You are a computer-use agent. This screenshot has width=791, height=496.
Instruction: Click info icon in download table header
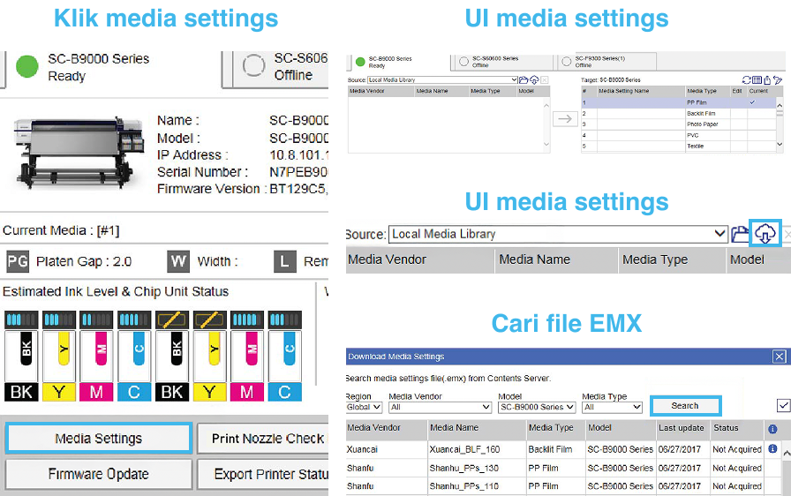pyautogui.click(x=772, y=429)
